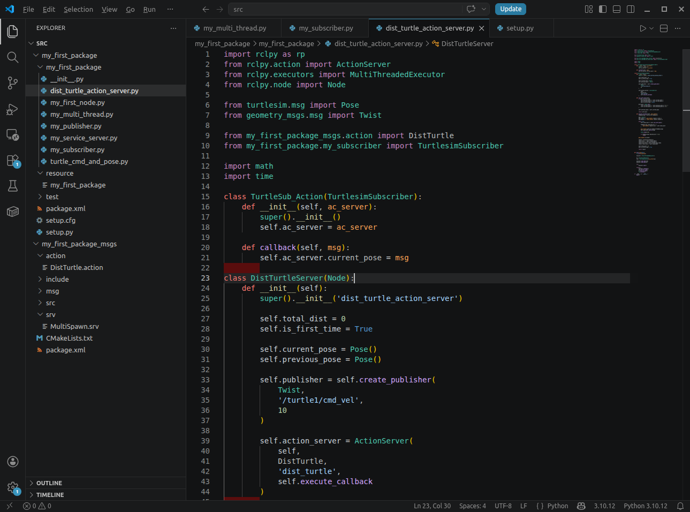
Task: Close the dist_turtle_action_server.py tab
Action: pyautogui.click(x=482, y=28)
